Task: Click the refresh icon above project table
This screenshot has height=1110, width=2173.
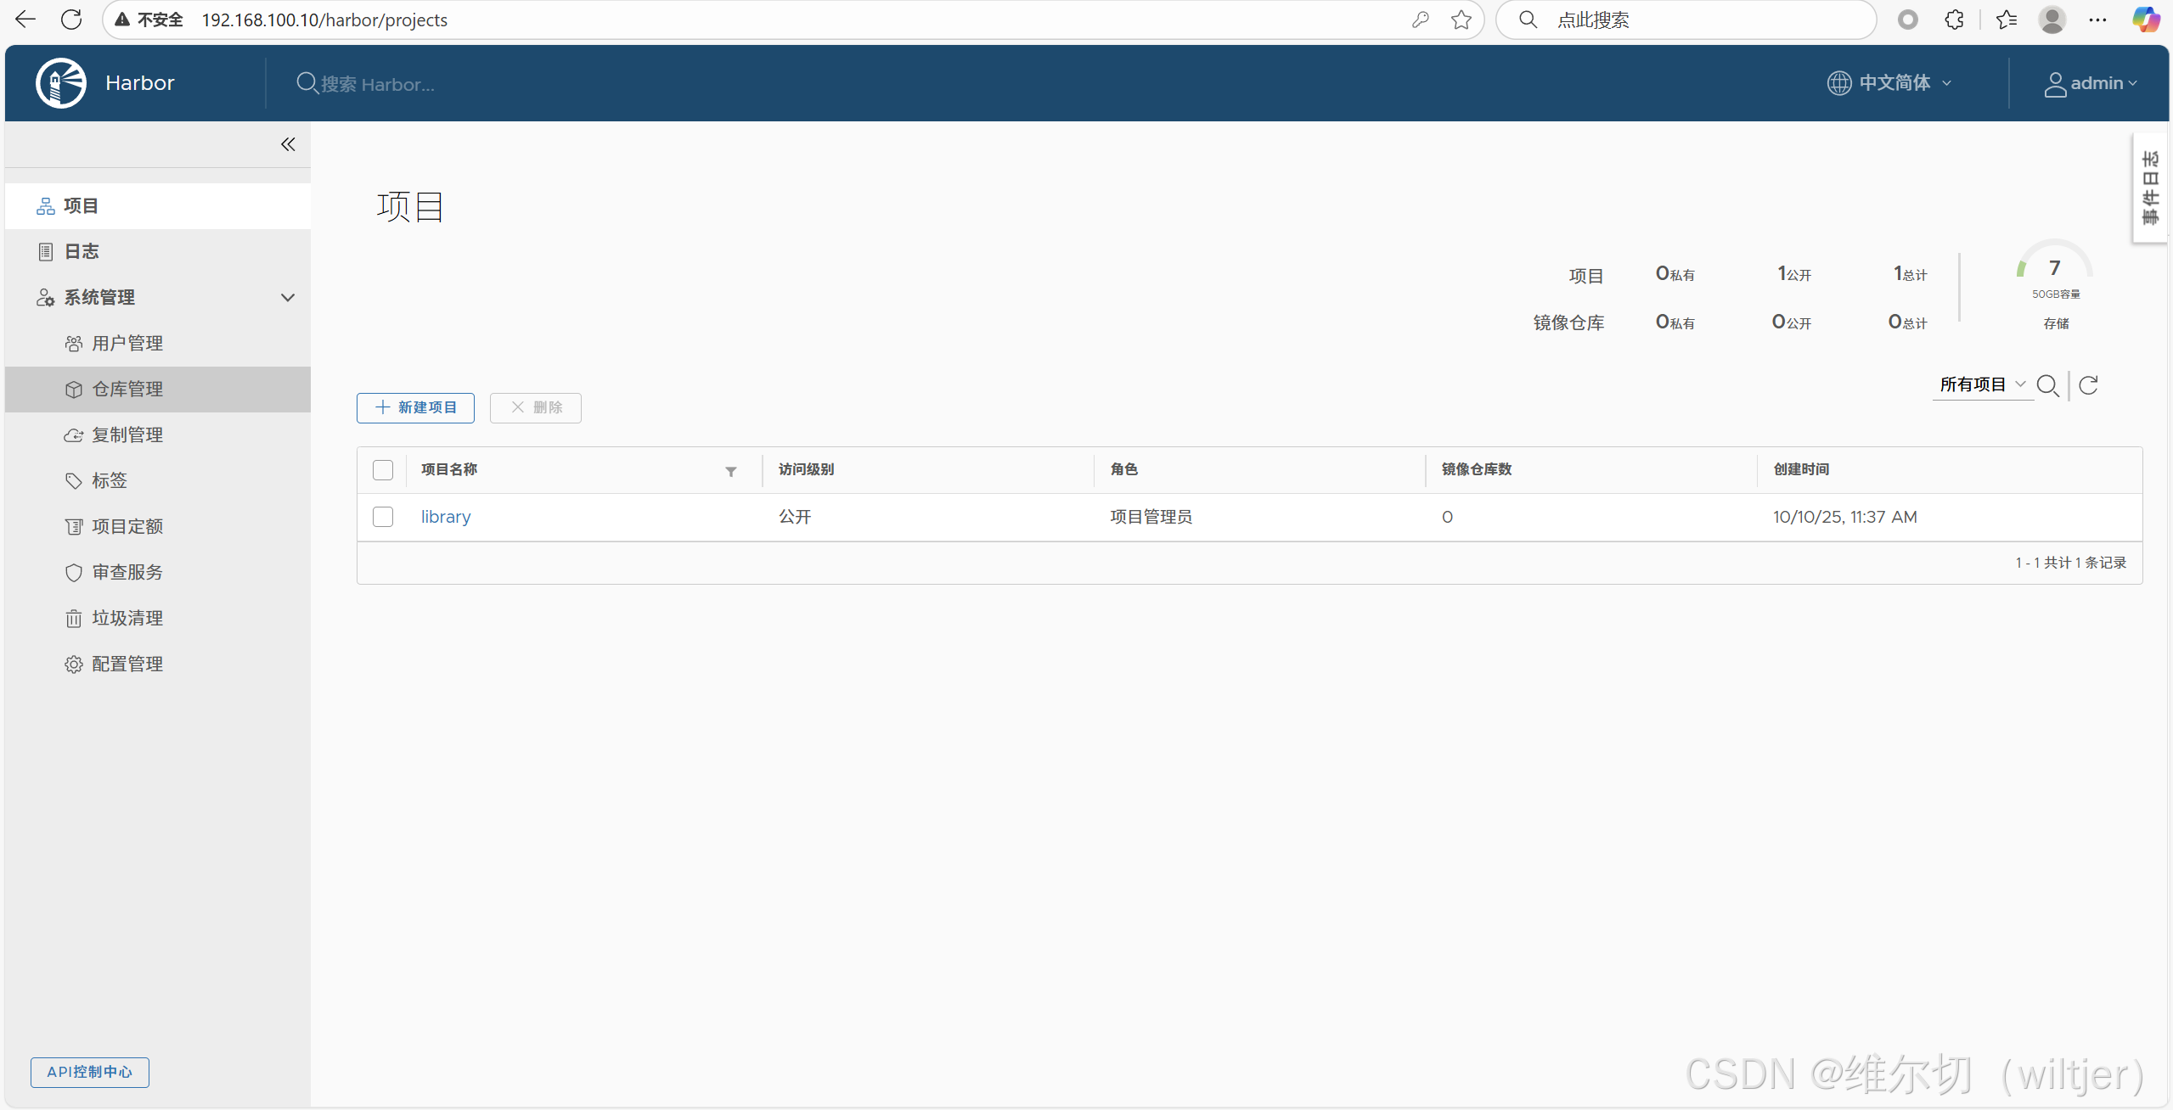Action: [2088, 385]
